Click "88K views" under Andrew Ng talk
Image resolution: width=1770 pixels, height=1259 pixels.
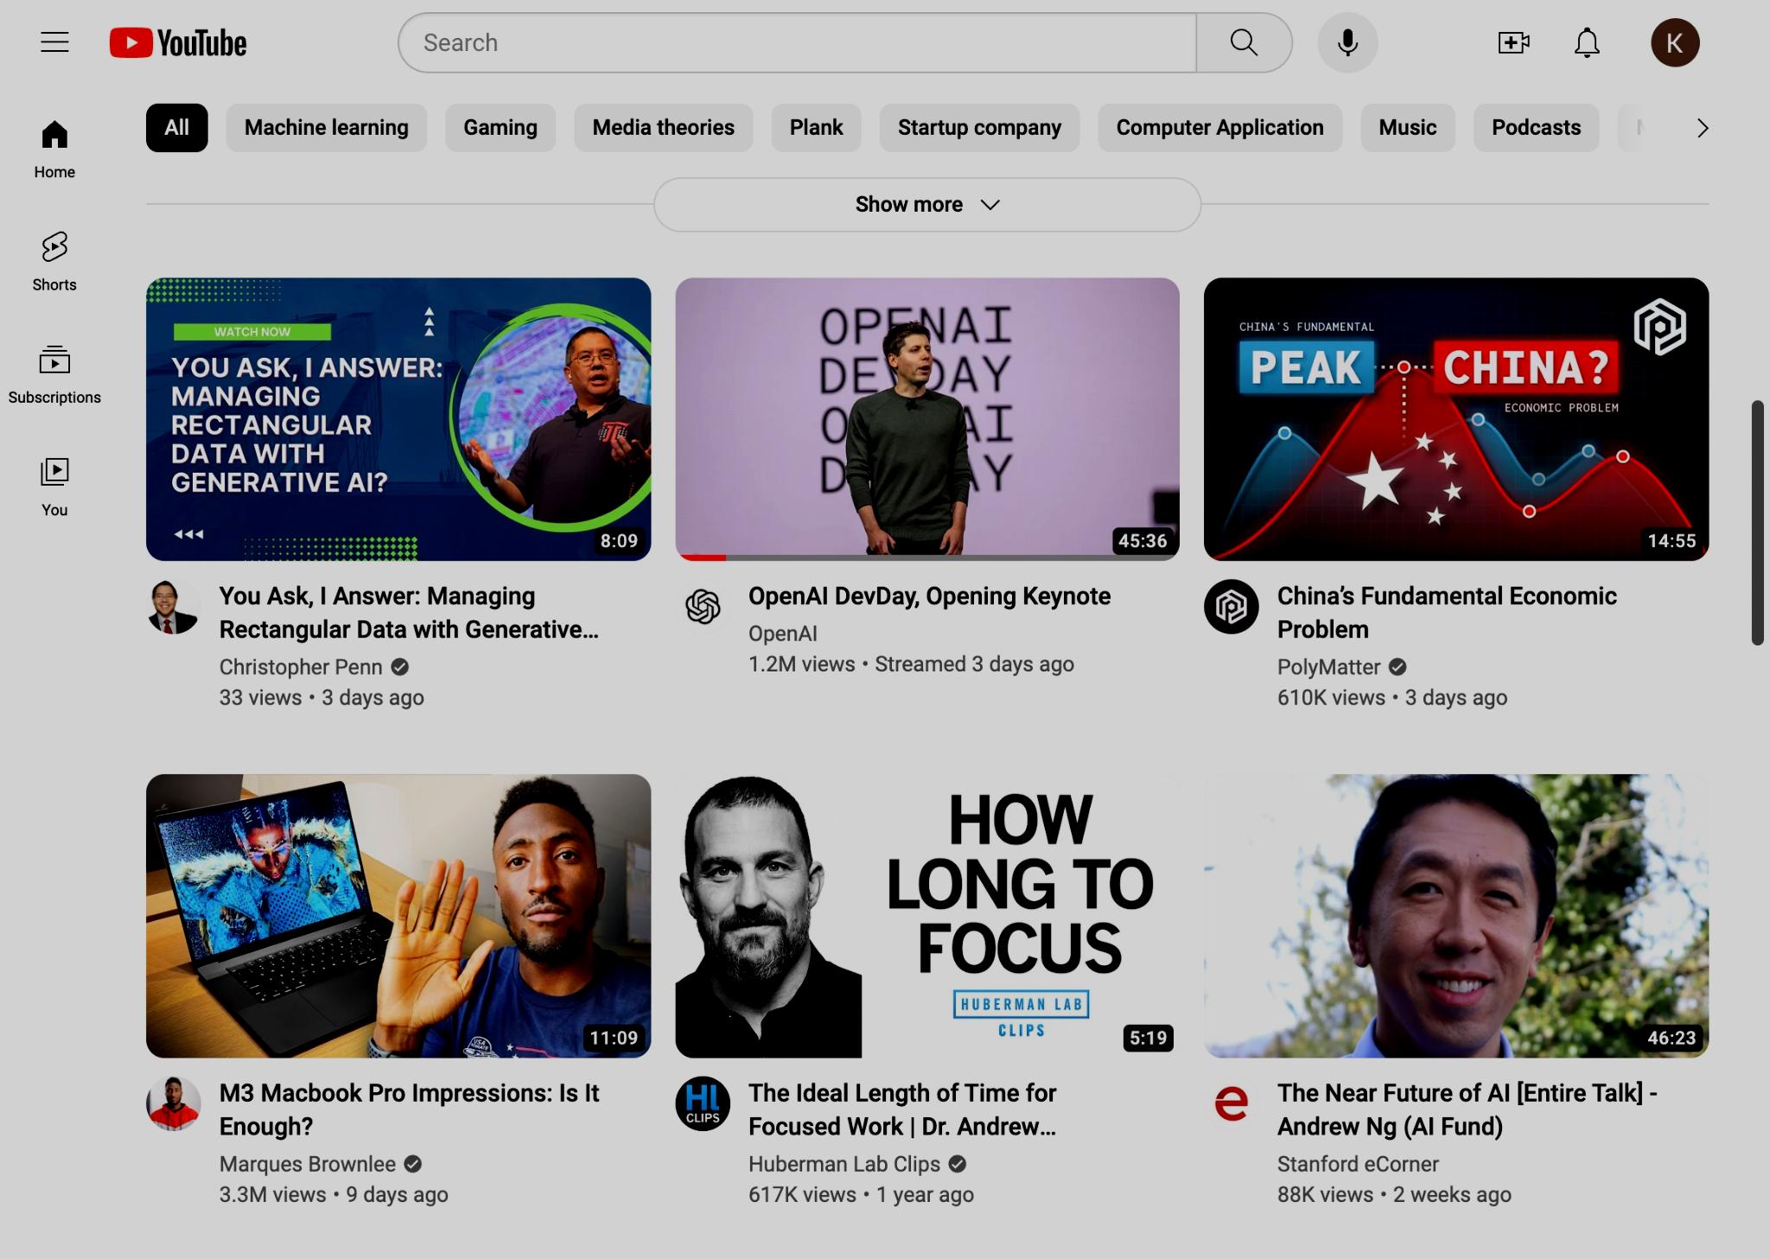[x=1325, y=1195]
